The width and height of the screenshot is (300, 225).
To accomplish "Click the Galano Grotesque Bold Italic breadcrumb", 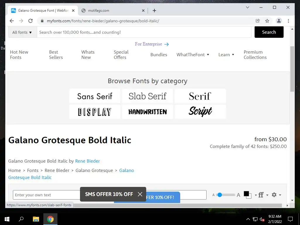I will (30, 178).
